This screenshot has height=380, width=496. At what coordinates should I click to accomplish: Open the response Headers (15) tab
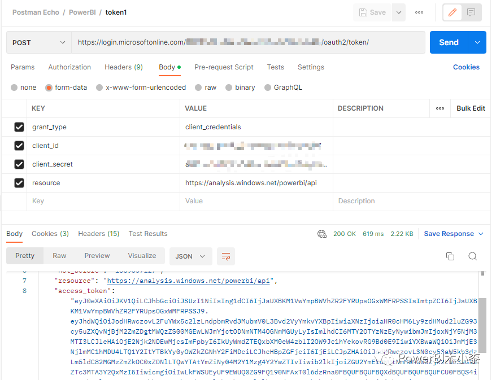point(99,234)
